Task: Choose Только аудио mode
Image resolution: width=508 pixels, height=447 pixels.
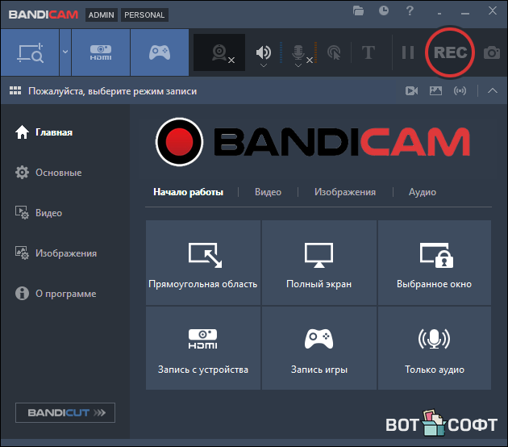Action: (435, 349)
